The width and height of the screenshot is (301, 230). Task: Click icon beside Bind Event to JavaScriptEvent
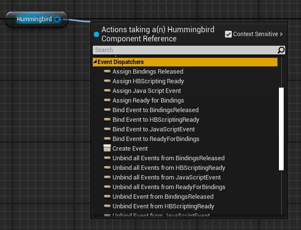[x=107, y=129]
